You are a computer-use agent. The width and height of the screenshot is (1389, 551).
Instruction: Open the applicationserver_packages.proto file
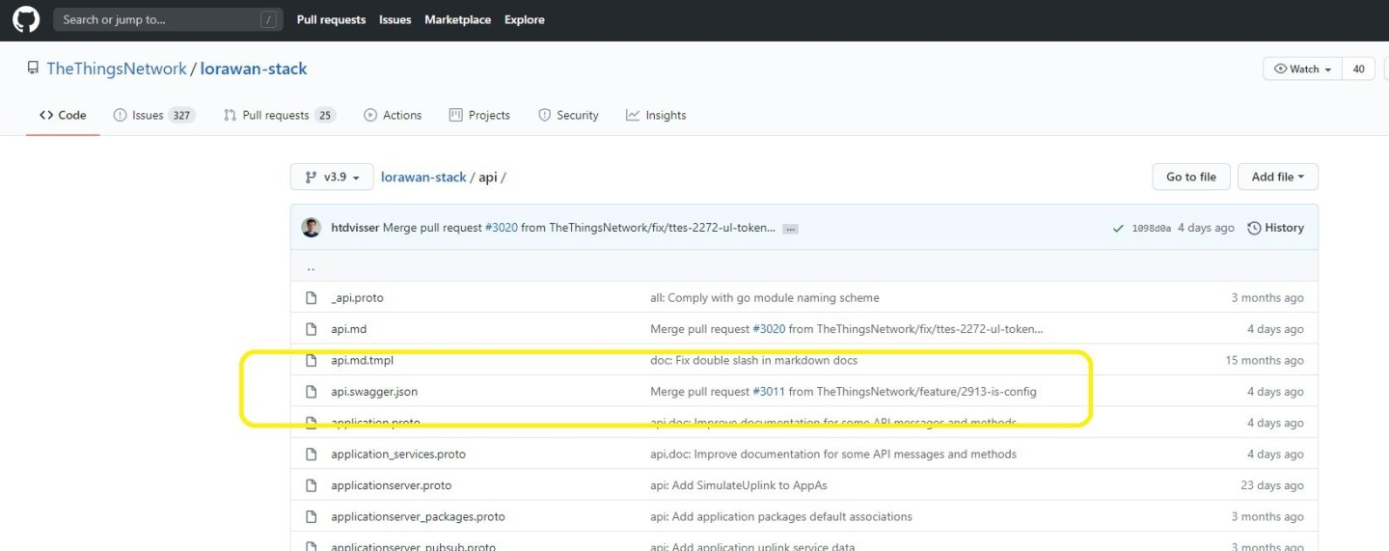click(418, 516)
